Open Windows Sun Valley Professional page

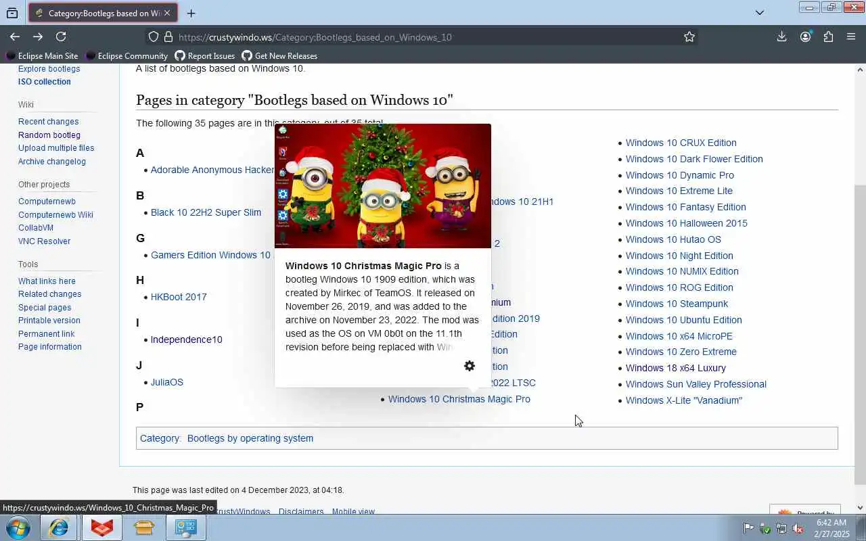pos(696,384)
